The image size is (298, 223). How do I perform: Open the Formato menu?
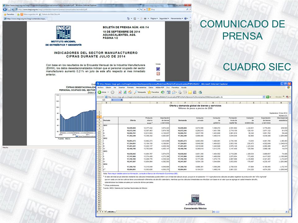point(130,88)
